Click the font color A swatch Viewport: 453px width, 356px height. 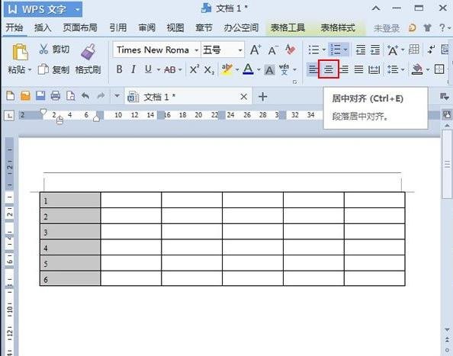(248, 69)
